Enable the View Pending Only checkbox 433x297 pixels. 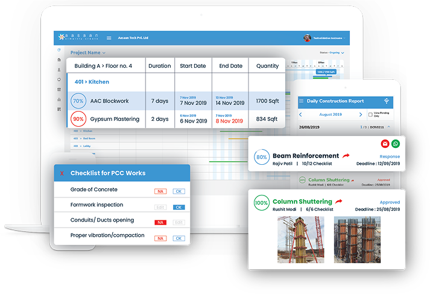click(370, 113)
